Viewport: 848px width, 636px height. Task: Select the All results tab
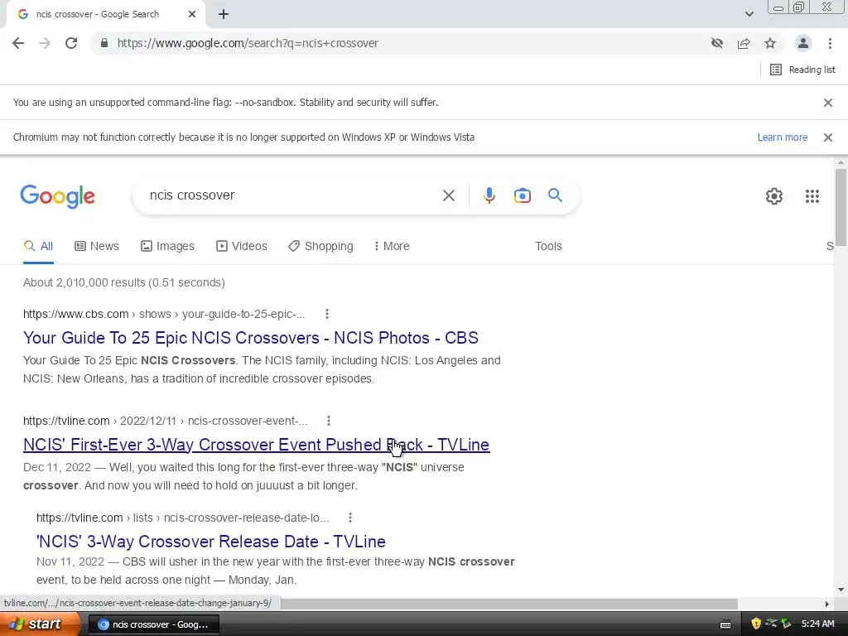(38, 247)
